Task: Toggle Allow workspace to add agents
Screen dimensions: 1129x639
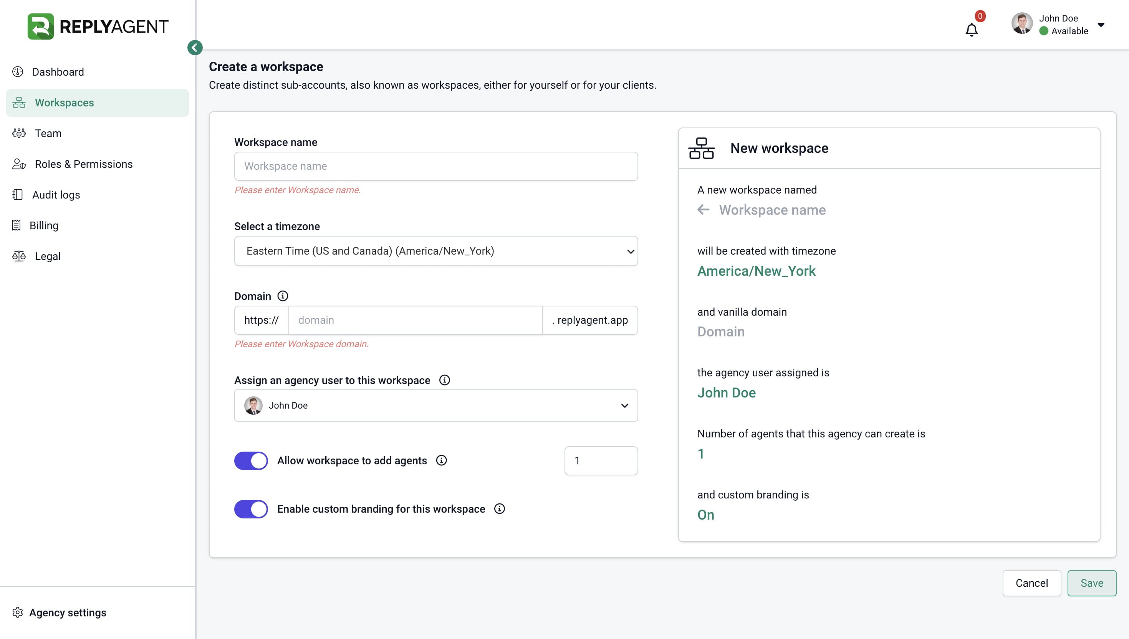Action: coord(251,460)
